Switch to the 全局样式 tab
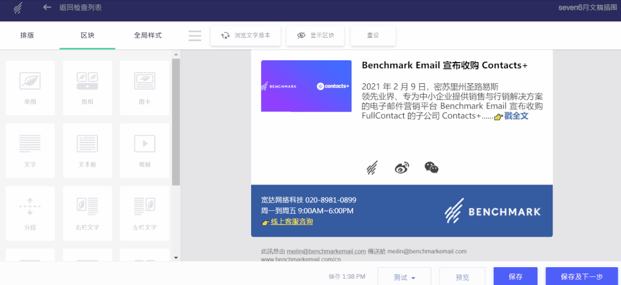The image size is (621, 285). coord(147,35)
